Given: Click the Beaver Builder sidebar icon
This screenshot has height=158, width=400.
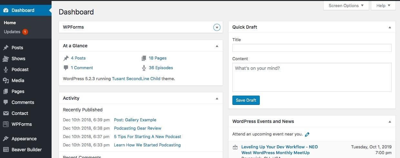Looking at the screenshot, I should (6, 150).
